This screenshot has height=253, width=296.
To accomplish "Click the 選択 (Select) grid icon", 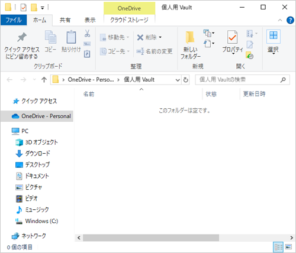I will tap(274, 36).
